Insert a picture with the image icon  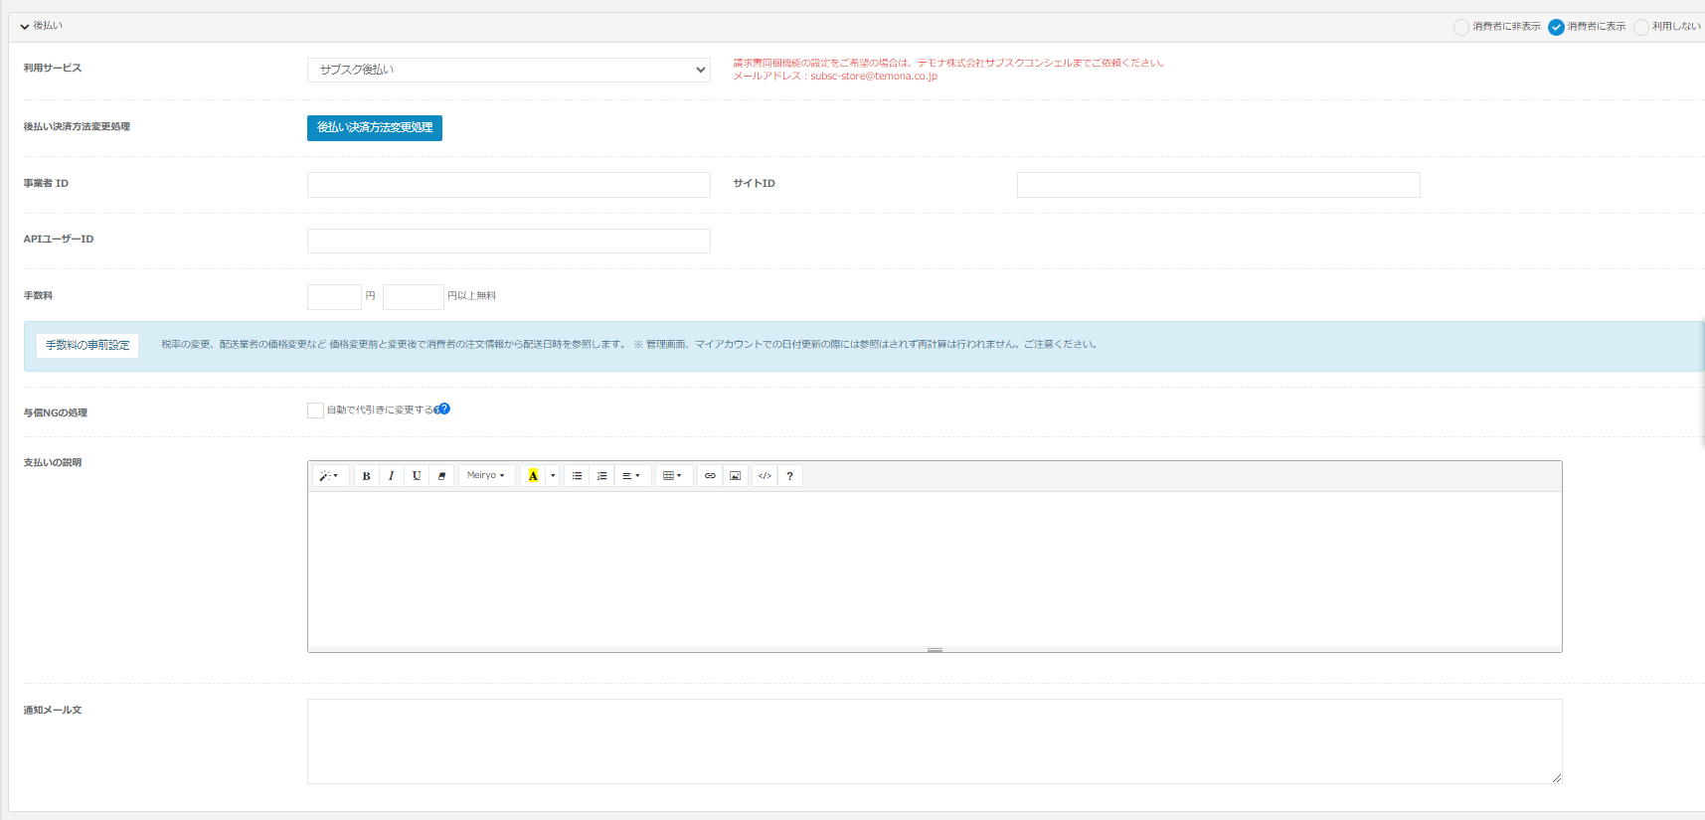tap(735, 476)
